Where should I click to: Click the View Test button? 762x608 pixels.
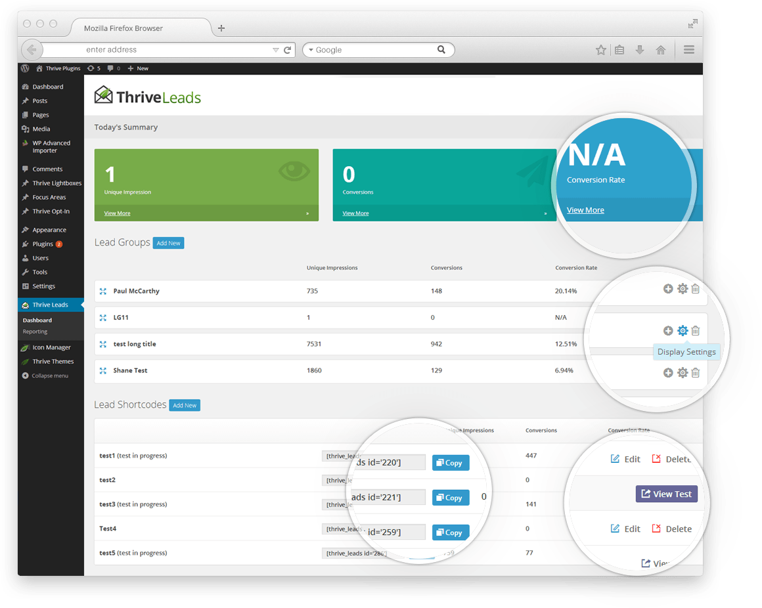(x=667, y=494)
